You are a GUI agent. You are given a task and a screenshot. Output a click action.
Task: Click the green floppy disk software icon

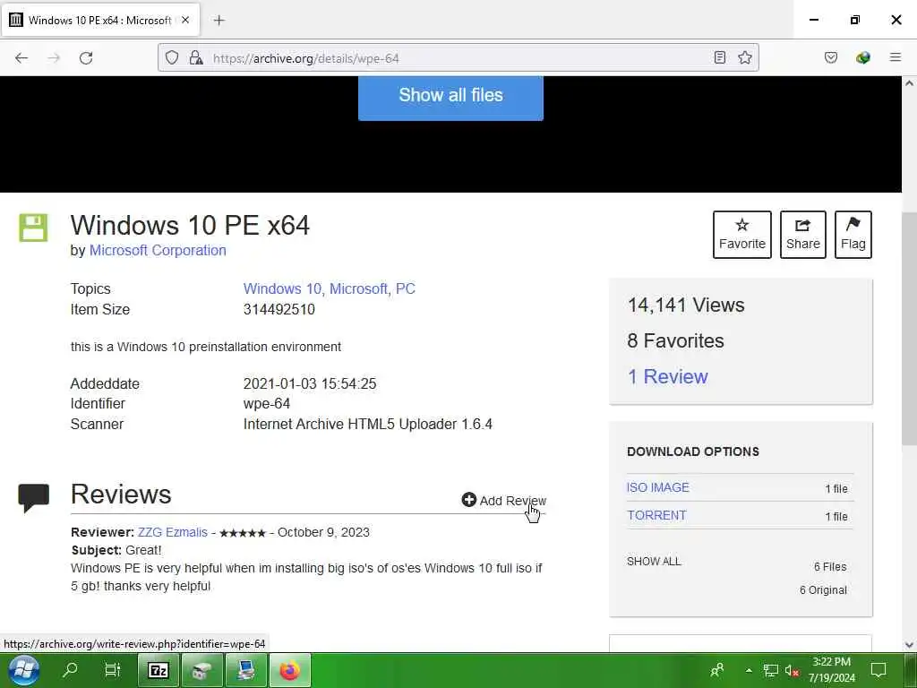(33, 228)
